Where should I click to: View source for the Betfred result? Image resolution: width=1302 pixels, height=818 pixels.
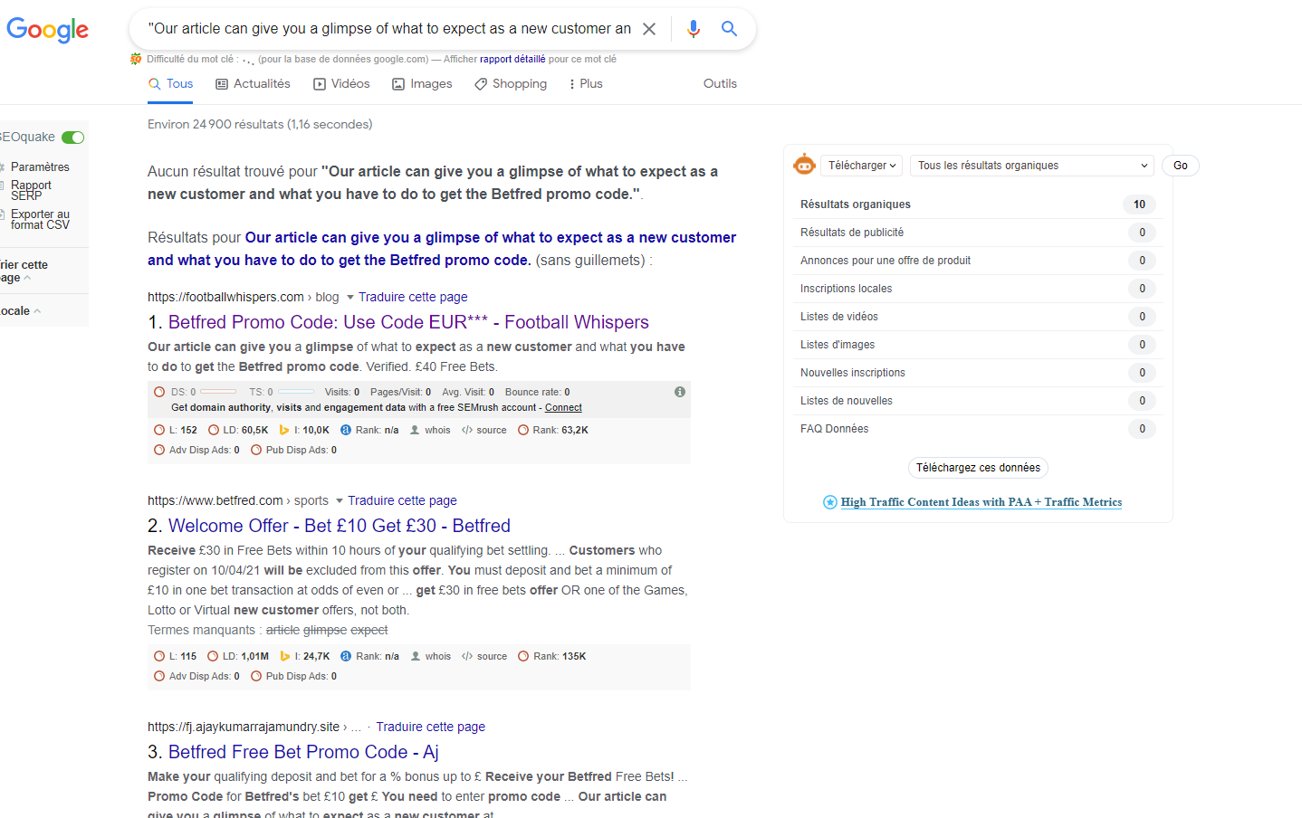(484, 657)
